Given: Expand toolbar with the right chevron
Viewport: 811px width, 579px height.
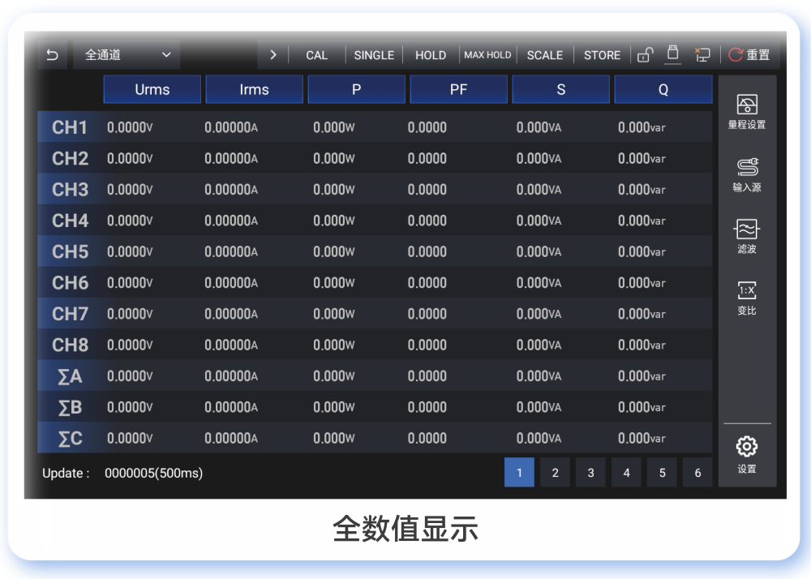Looking at the screenshot, I should pos(273,55).
